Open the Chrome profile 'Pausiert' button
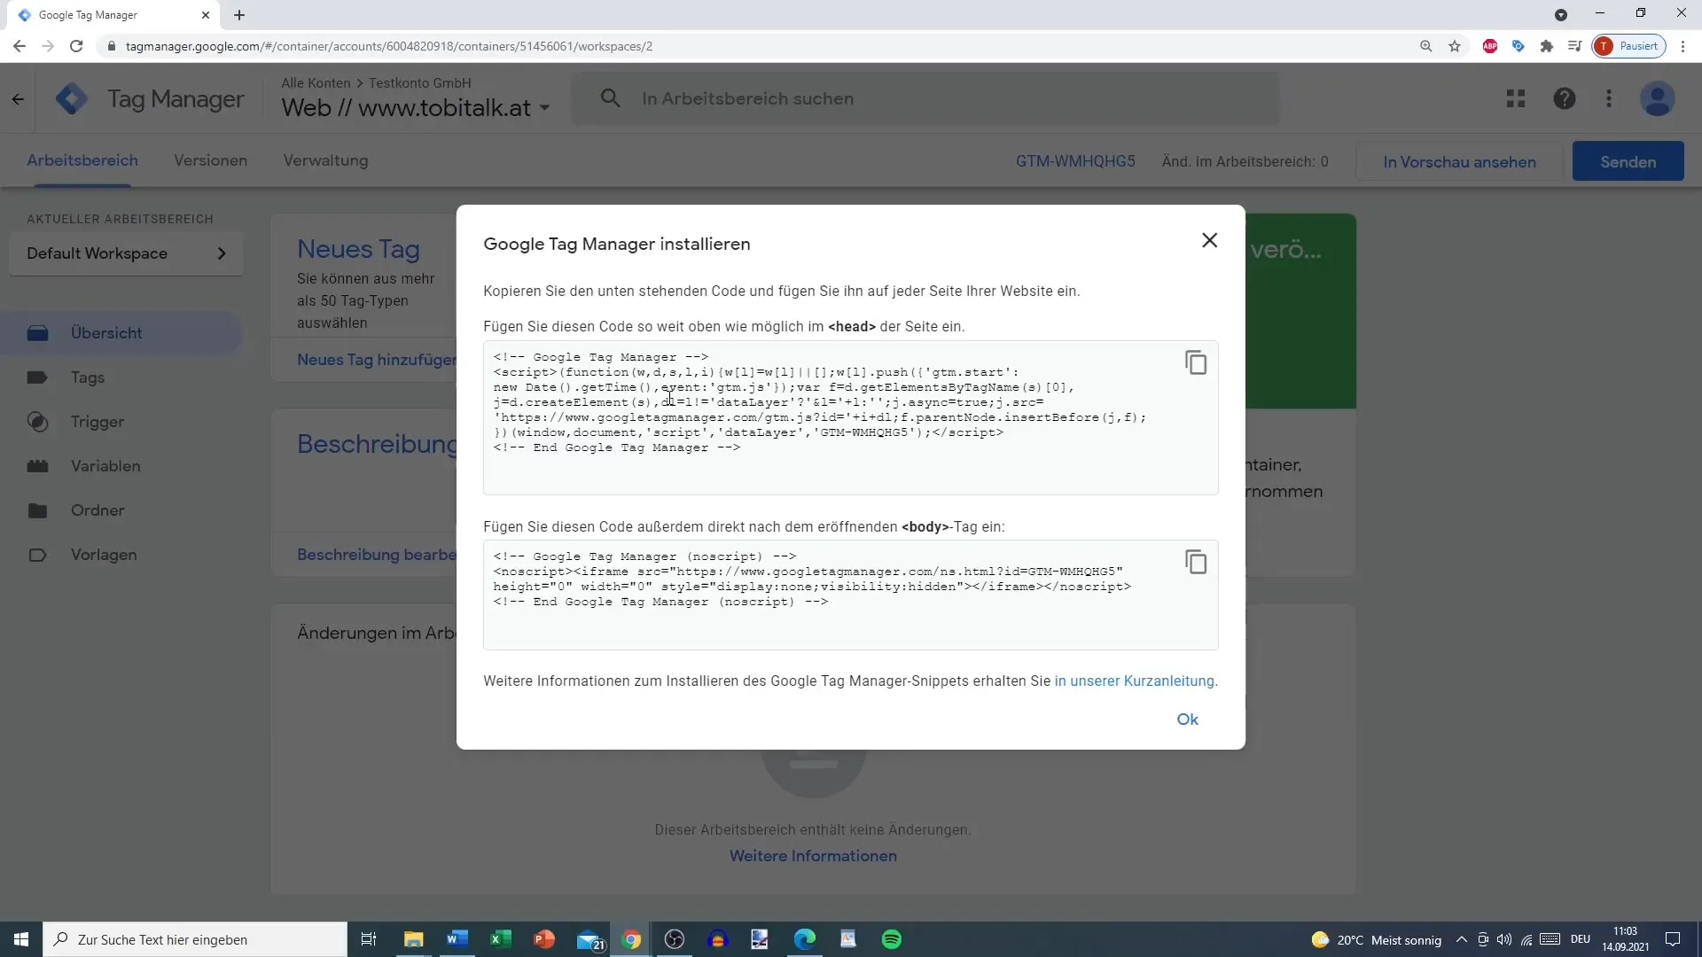 pyautogui.click(x=1629, y=46)
